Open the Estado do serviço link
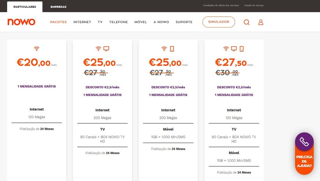320x181 pixels. point(254,5)
